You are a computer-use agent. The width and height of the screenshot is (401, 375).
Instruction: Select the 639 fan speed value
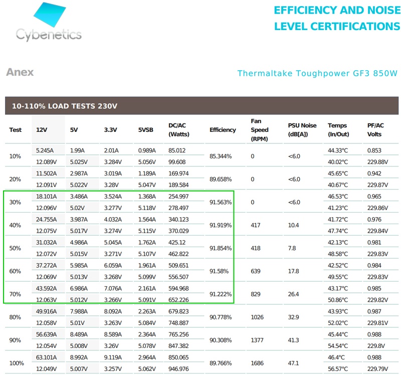click(x=256, y=271)
